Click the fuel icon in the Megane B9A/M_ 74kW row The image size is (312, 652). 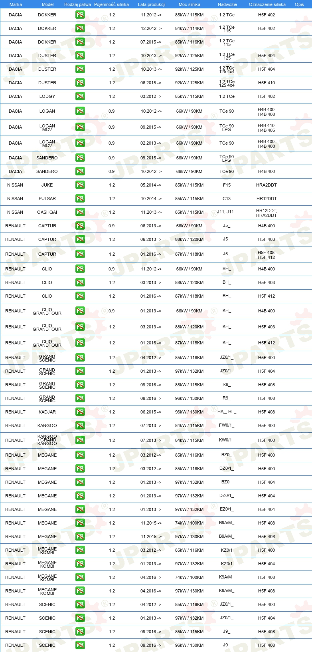pyautogui.click(x=80, y=523)
